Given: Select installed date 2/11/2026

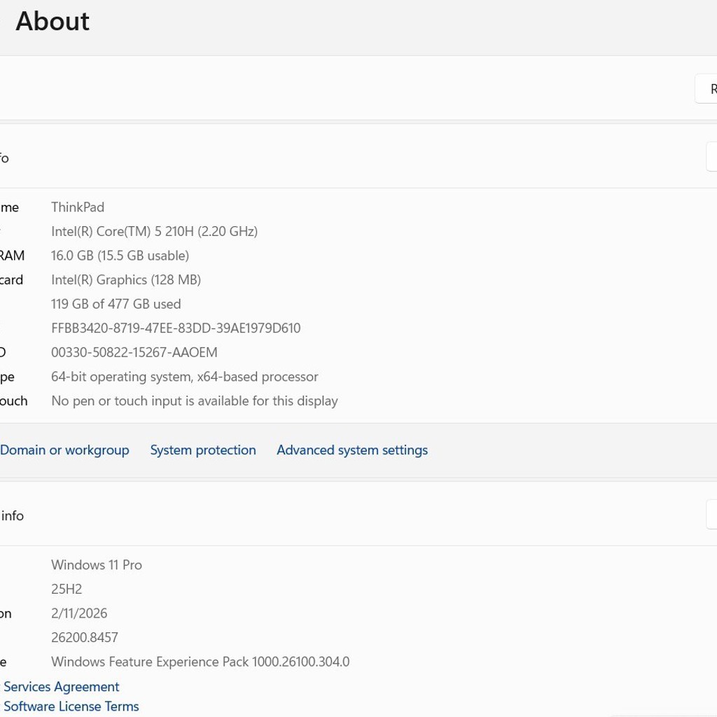Looking at the screenshot, I should 79,613.
